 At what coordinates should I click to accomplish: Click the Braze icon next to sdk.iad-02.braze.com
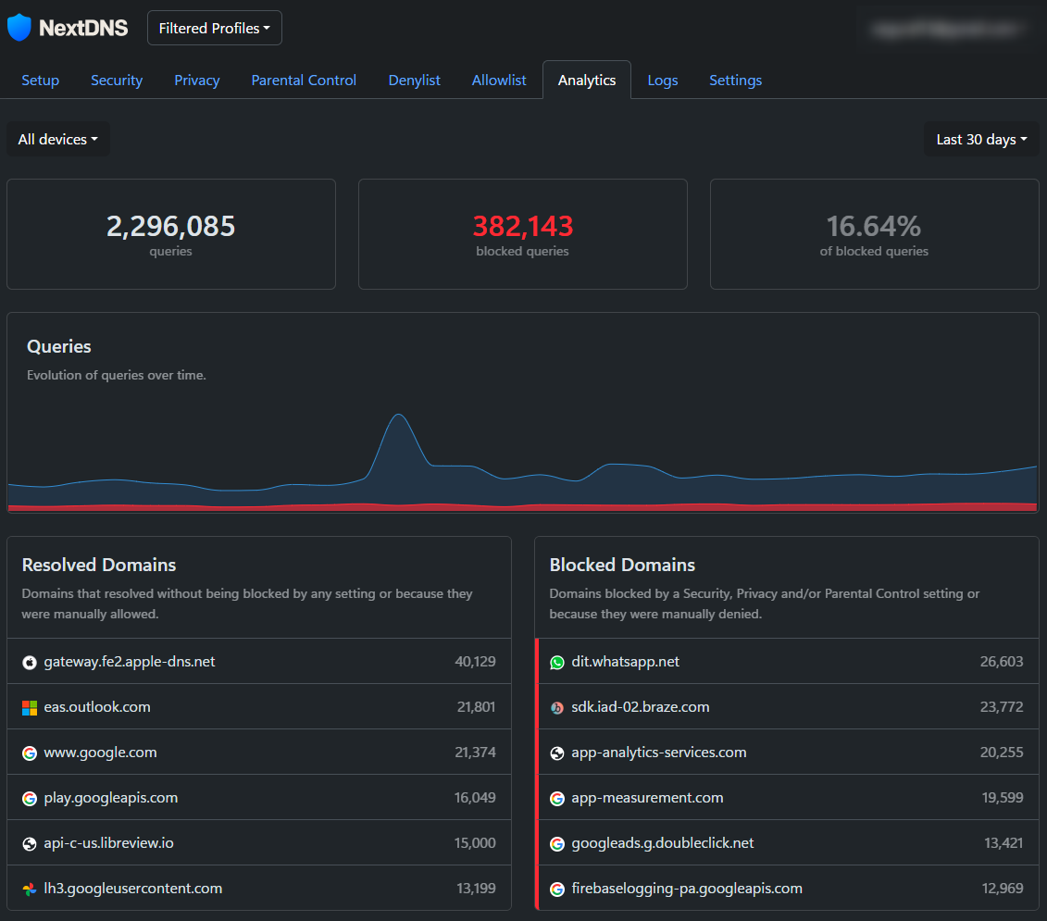[x=556, y=706]
